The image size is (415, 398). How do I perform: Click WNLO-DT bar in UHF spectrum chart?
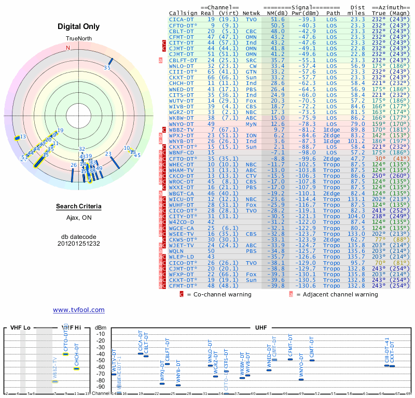pyautogui.click(x=210, y=366)
